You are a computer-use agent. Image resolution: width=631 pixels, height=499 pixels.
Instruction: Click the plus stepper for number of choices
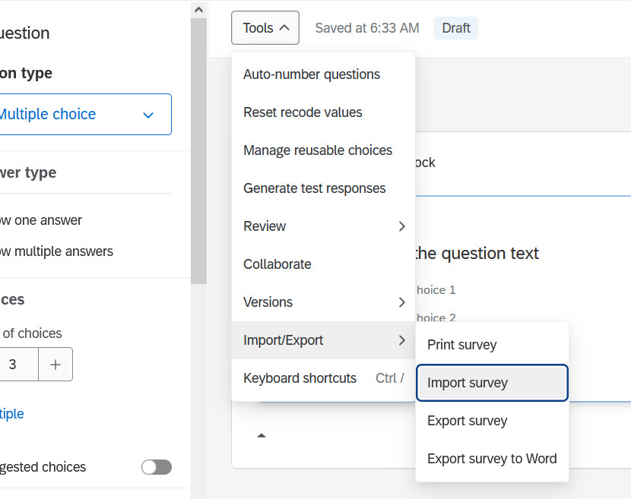point(55,365)
